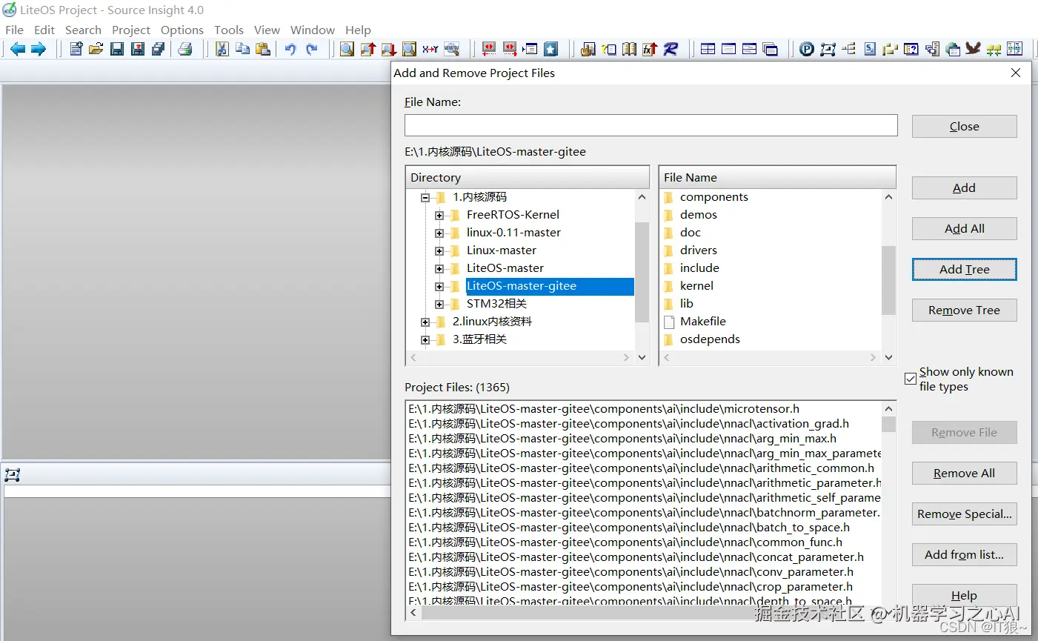Expand the FreeRTOS-Kernel folder node
Screen dimensions: 1038x641
click(439, 215)
